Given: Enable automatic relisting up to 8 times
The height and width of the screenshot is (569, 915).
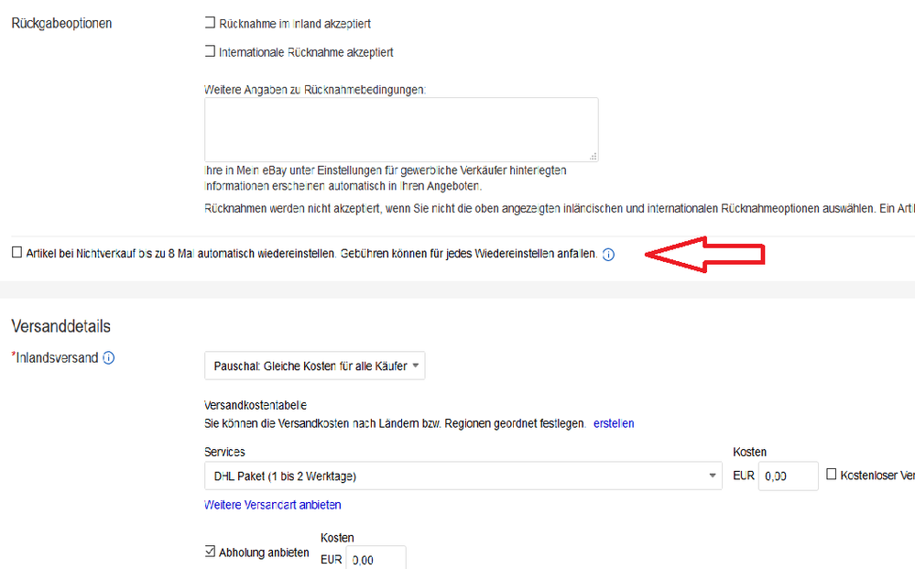Looking at the screenshot, I should pos(16,253).
